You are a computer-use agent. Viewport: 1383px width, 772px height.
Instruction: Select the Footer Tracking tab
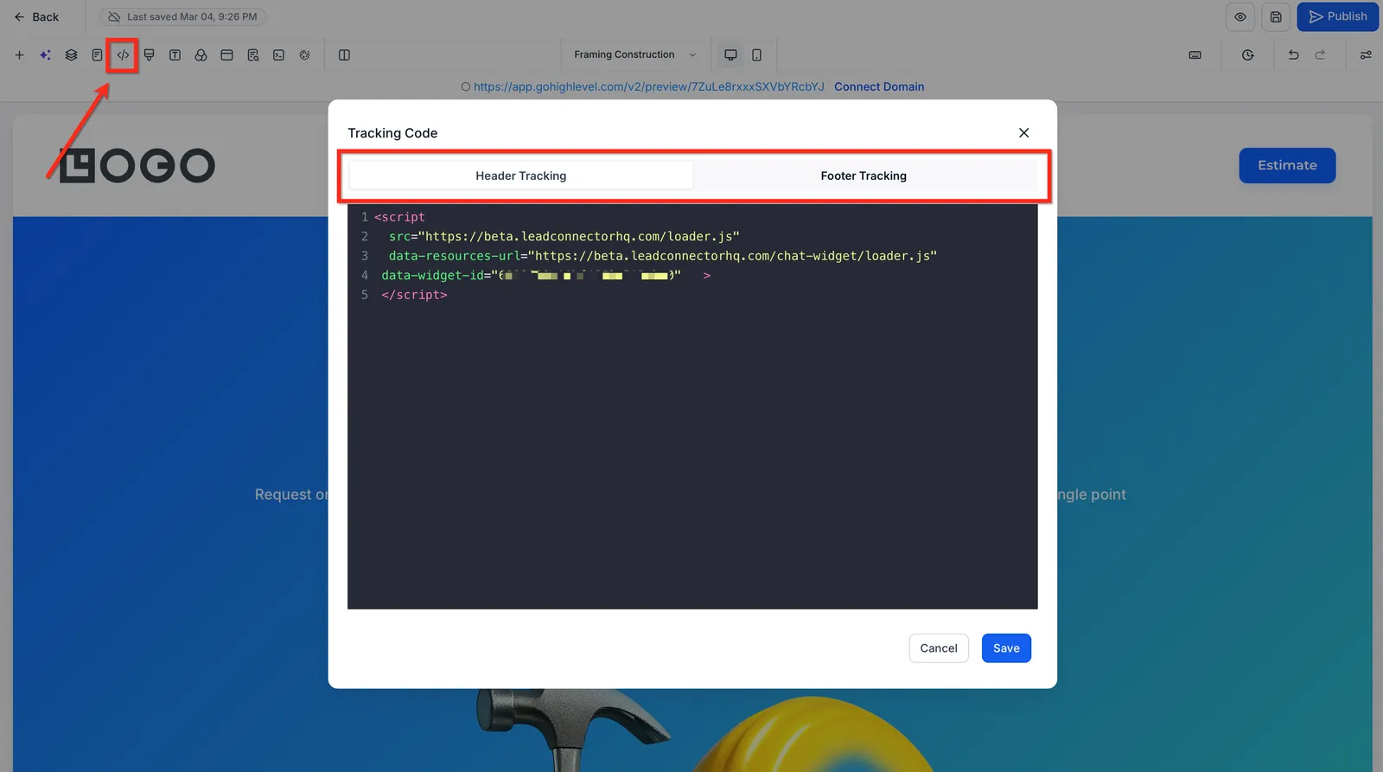[864, 175]
